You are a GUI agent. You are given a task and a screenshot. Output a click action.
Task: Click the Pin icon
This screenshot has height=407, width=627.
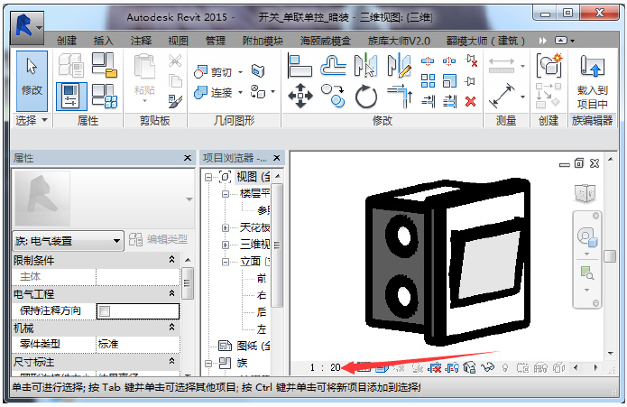[x=471, y=81]
